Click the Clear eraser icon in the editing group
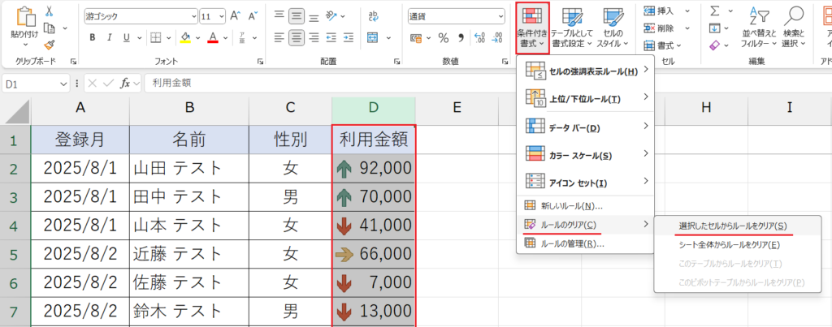Viewport: 832px width, 327px height. click(x=715, y=45)
